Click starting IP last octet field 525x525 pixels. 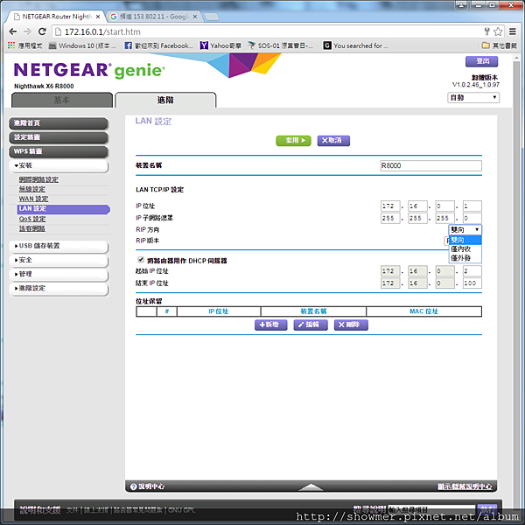coord(472,271)
